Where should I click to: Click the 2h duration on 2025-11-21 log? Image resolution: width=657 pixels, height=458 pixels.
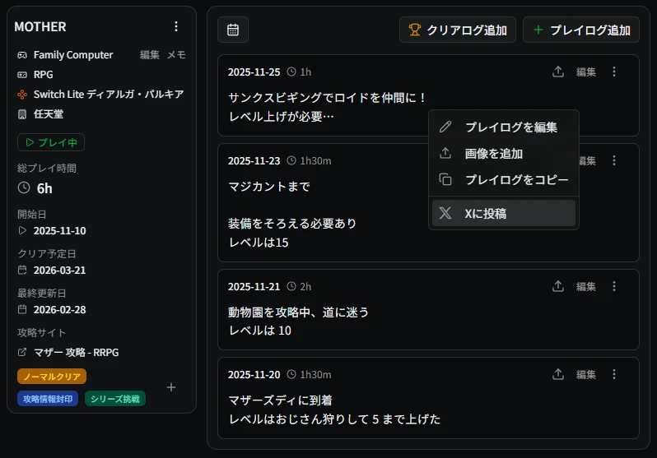coord(305,286)
